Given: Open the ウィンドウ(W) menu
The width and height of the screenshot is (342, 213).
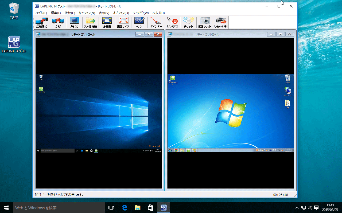Looking at the screenshot, I should tap(141, 13).
